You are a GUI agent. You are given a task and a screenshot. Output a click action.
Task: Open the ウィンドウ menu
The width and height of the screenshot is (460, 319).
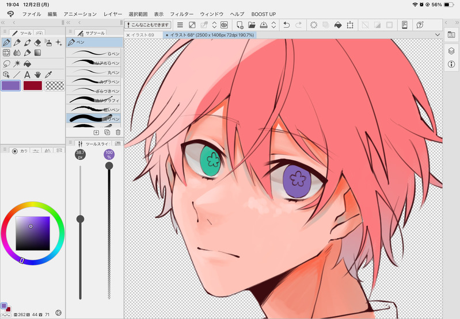(211, 14)
